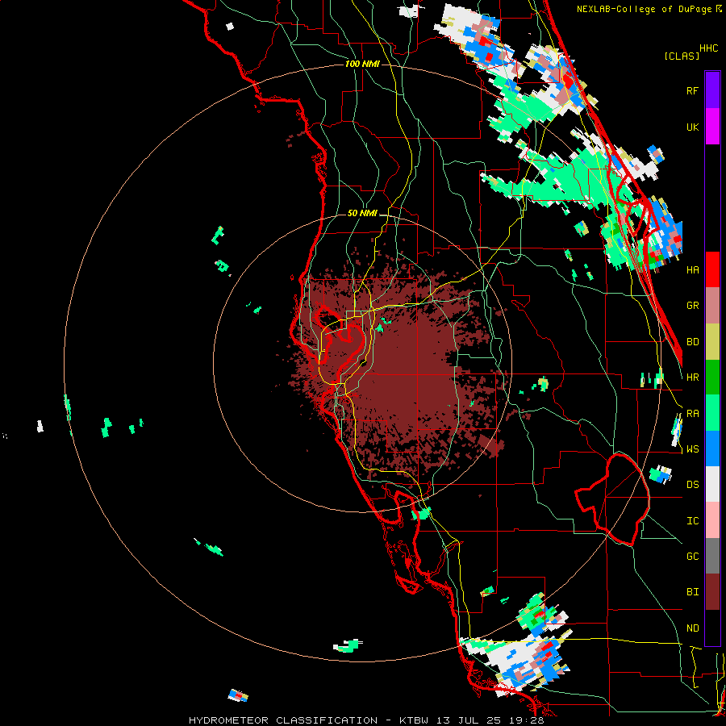Click the IC legend label
The width and height of the screenshot is (726, 726).
(692, 521)
